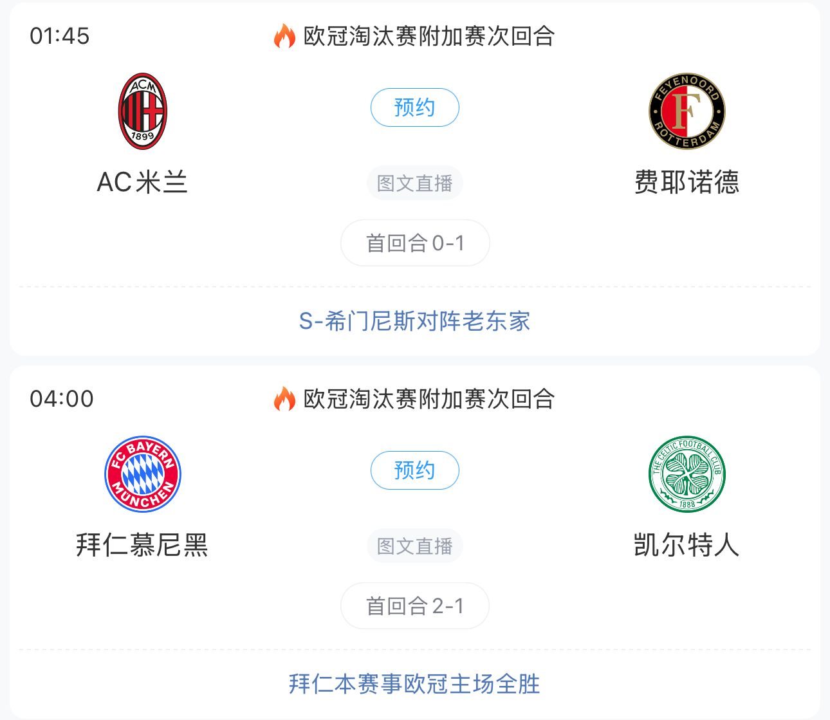This screenshot has height=720, width=830.
Task: Click the AC米兰 team name text
Action: click(x=143, y=182)
